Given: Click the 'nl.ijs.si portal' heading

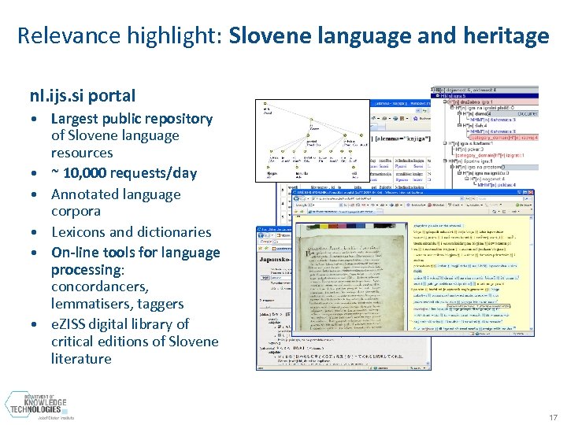Looking at the screenshot, I should (83, 96).
